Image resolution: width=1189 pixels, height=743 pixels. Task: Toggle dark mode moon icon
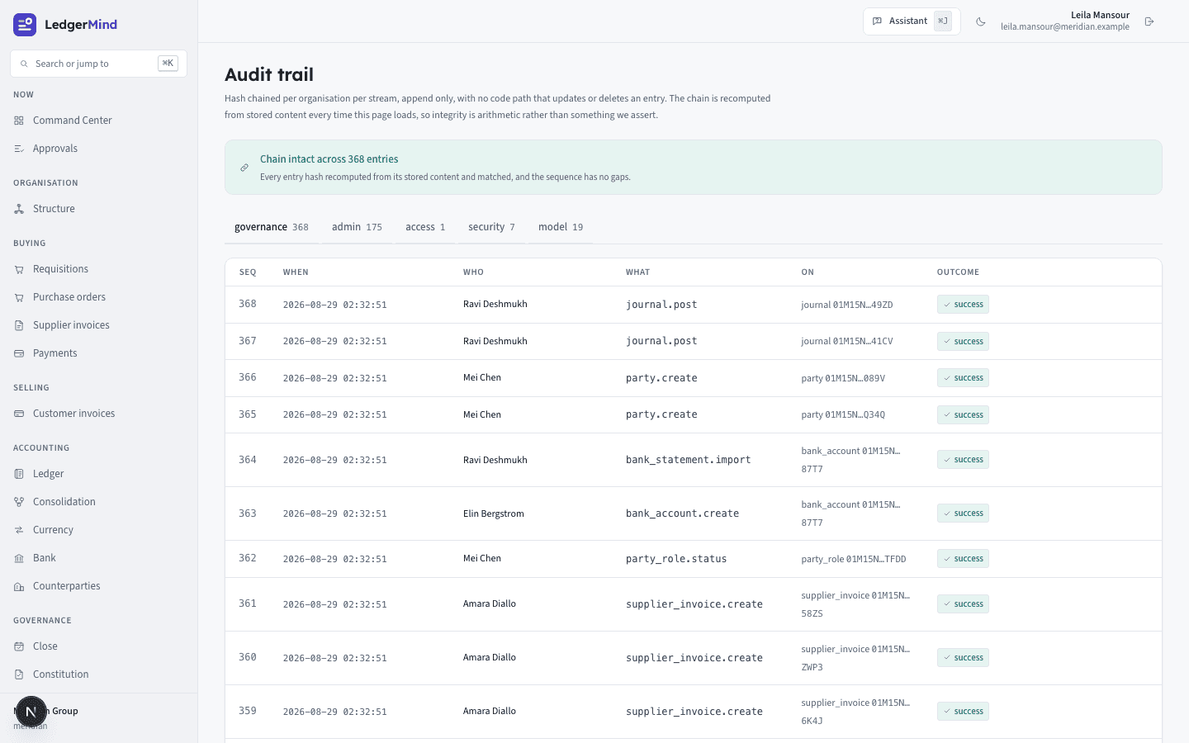click(981, 21)
